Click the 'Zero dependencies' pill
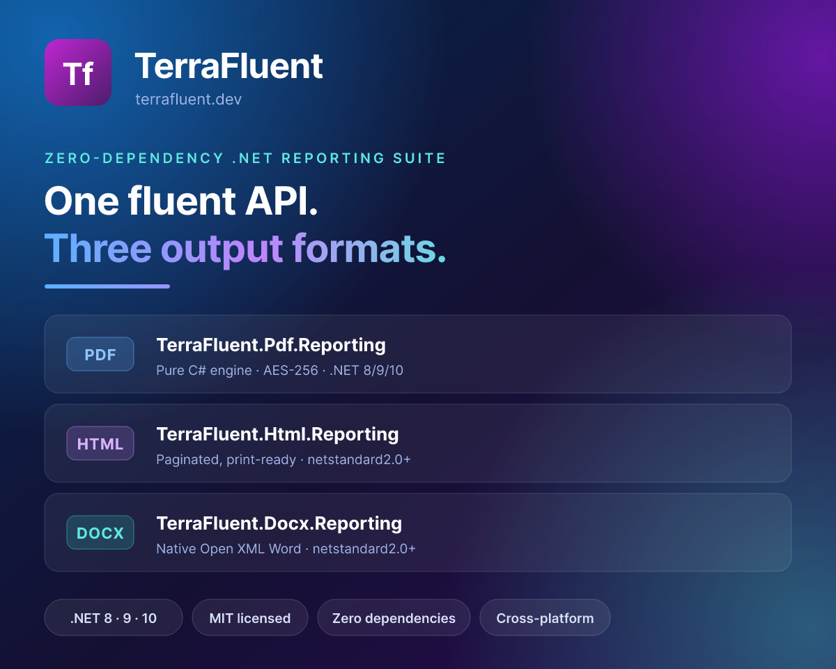 coord(394,617)
